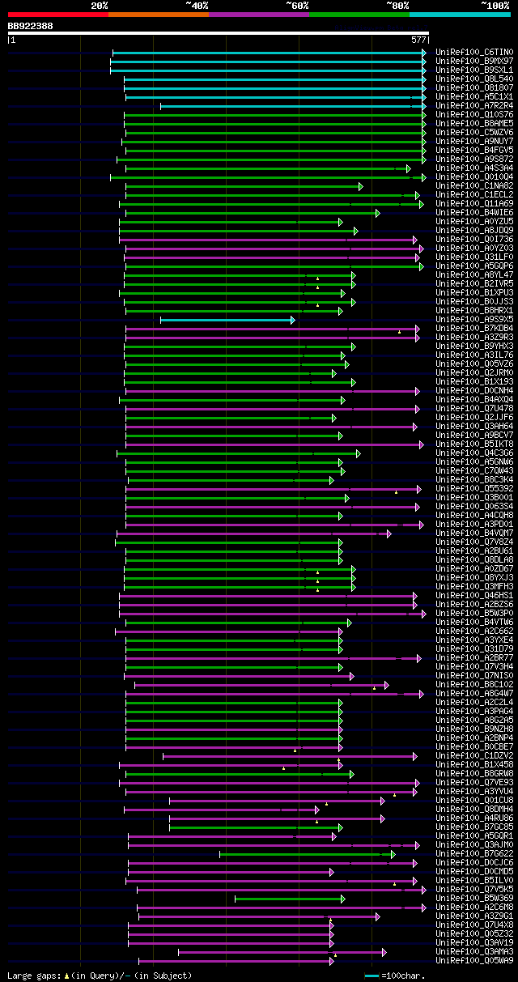Select the UniRef100_B9SXL1 label
518x982 pixels.
pyautogui.click(x=474, y=70)
